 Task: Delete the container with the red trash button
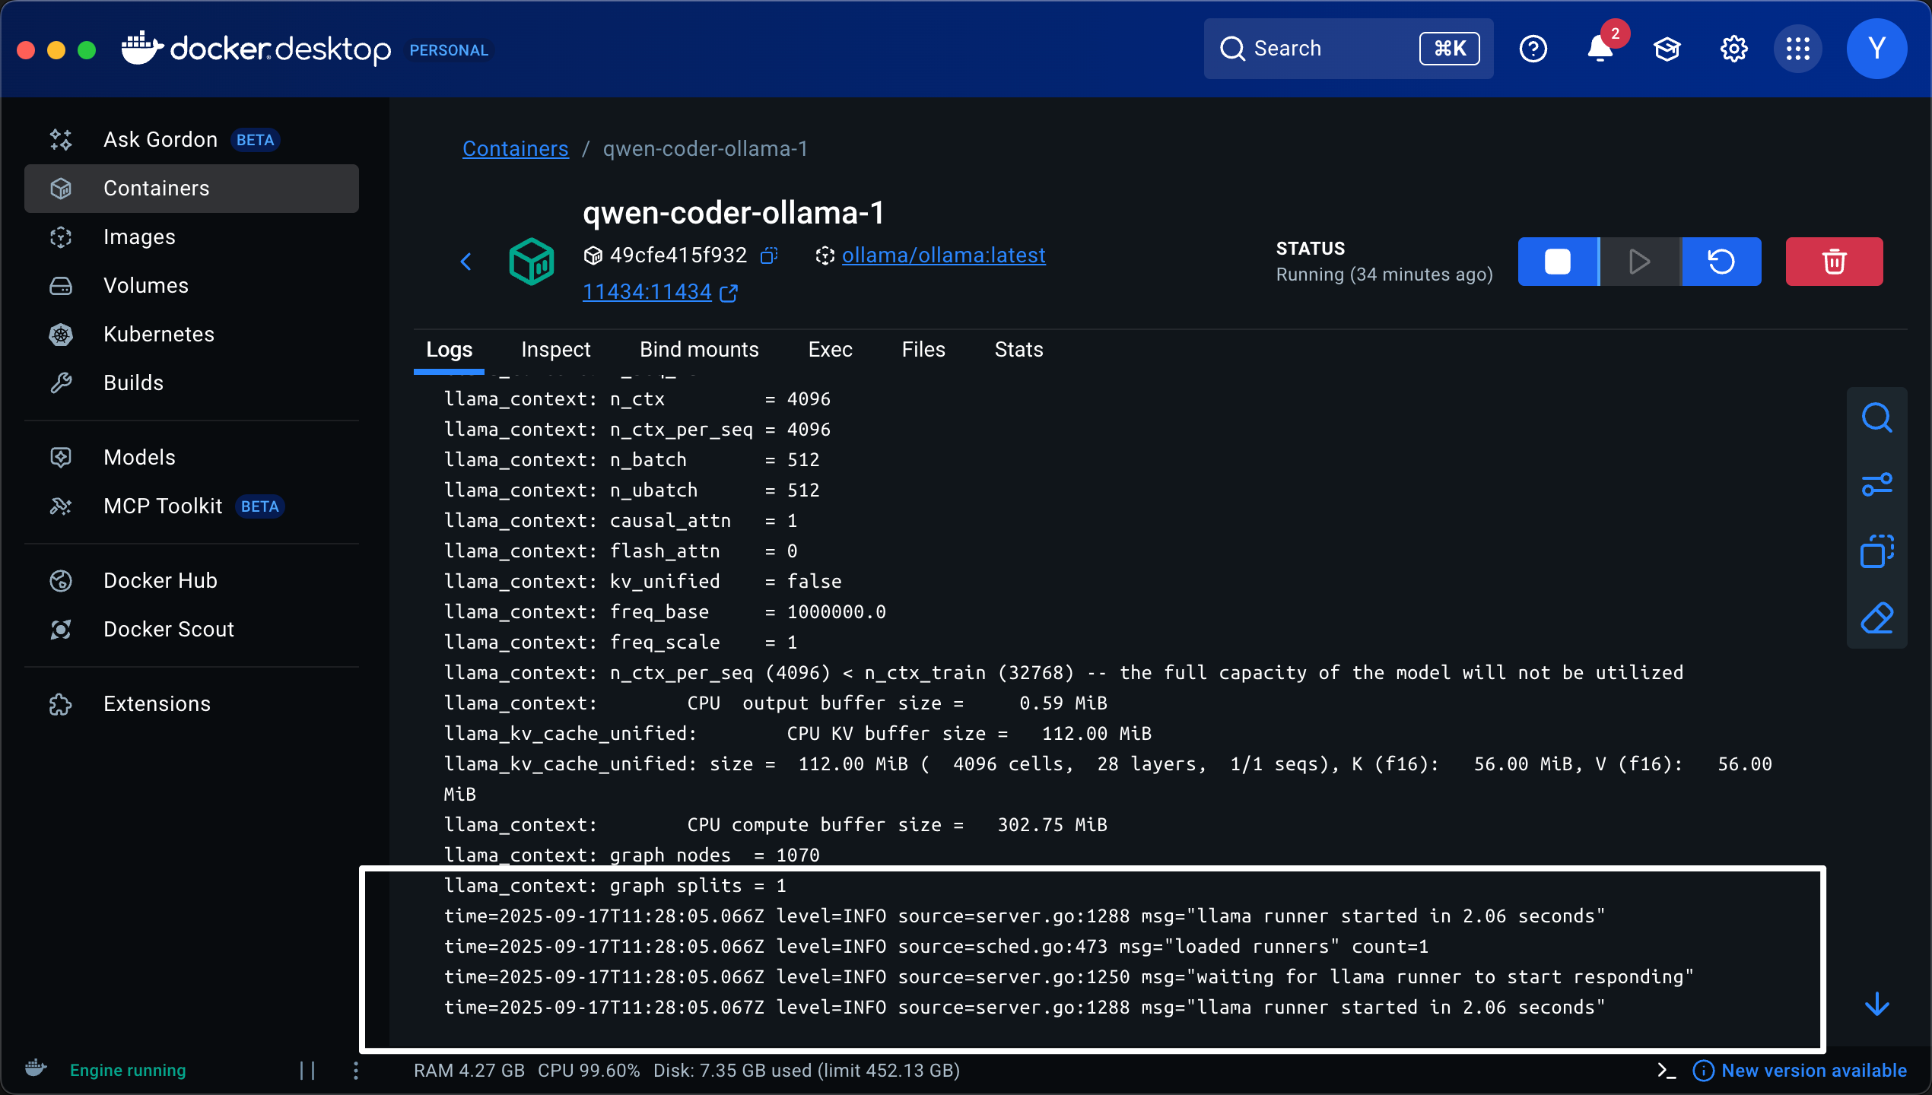coord(1834,262)
